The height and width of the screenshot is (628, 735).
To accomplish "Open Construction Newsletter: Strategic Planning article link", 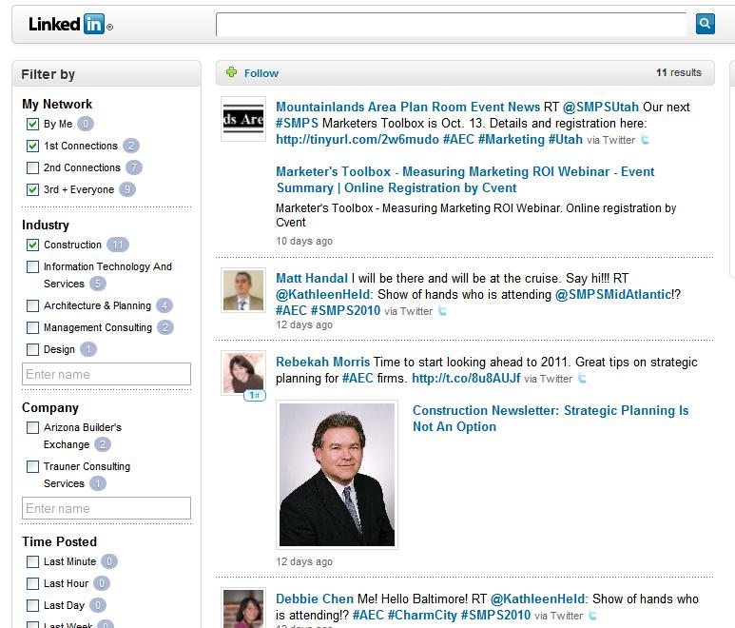I will tap(551, 419).
